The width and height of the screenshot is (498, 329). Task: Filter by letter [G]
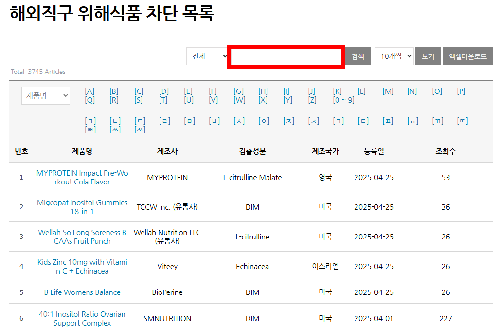point(239,91)
